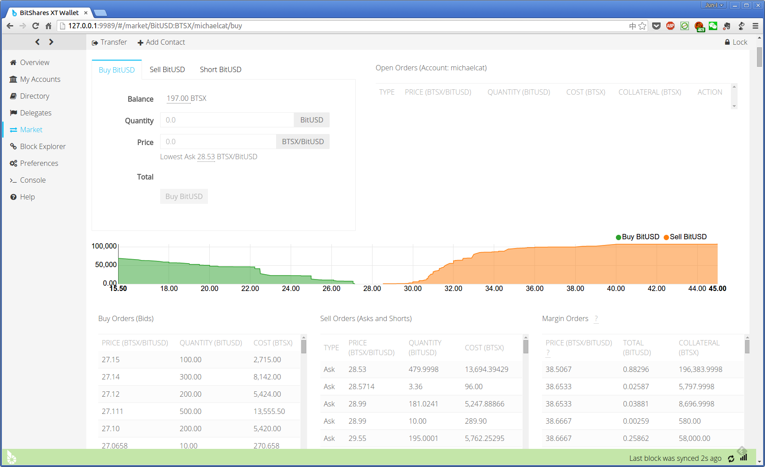Screen dimensions: 765x467
Task: Click the Margin Orders table scrollbar
Action: pos(747,346)
